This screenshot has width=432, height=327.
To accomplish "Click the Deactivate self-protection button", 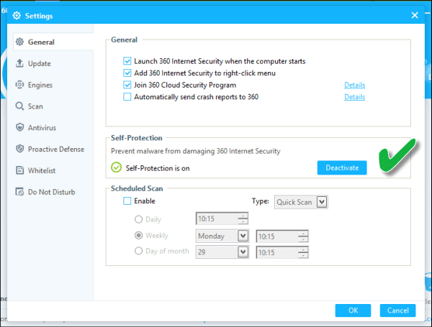I will pos(342,167).
